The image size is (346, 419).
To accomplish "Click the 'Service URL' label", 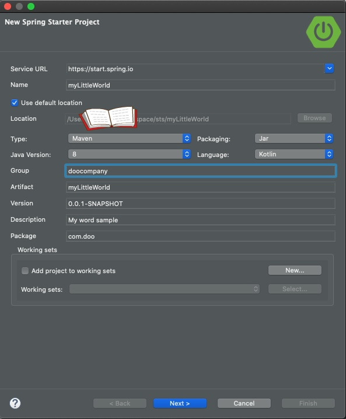I will tap(29, 69).
